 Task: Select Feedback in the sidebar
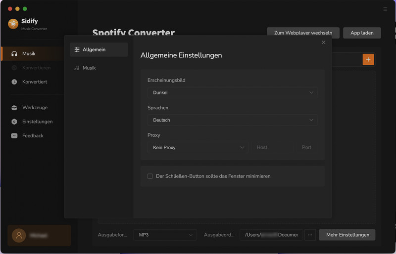33,136
